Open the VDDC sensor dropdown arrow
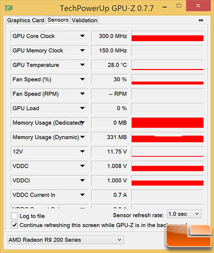 point(83,166)
